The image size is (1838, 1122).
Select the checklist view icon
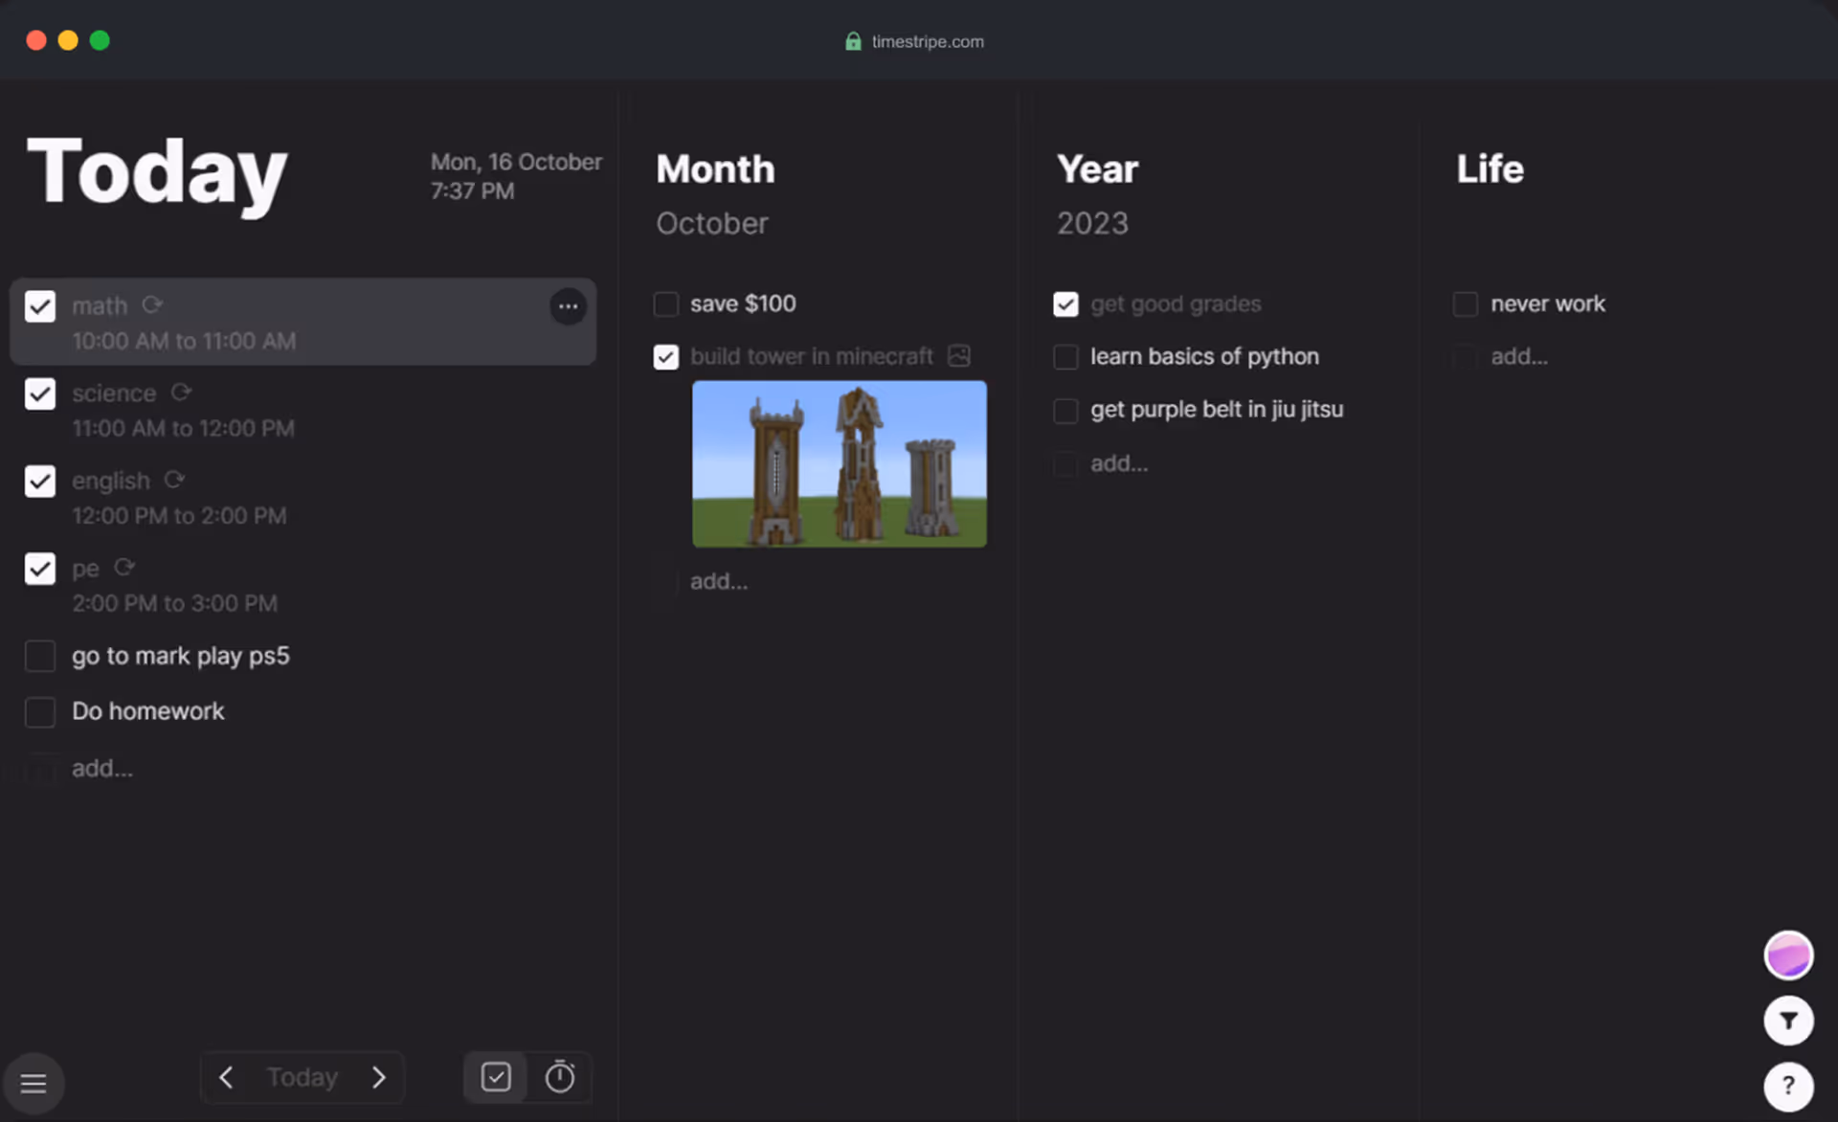[496, 1077]
